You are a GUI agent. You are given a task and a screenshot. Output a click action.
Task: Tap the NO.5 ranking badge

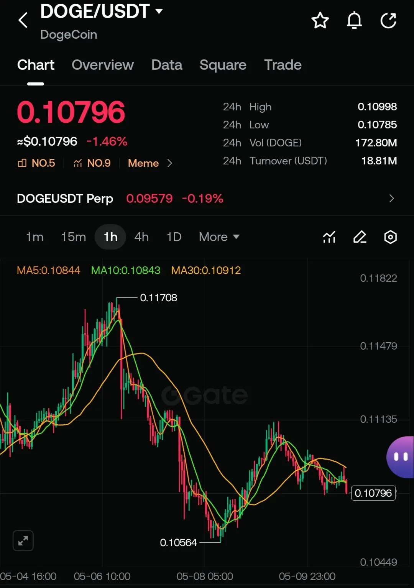click(36, 163)
